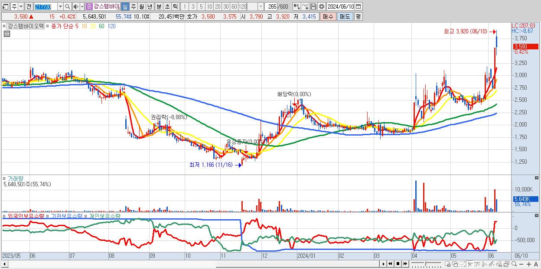Toggle the purple 증 badge before stock name

89,6
